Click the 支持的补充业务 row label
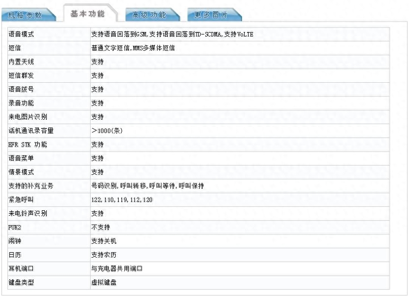Screen dimensions: 409x297 (31, 186)
